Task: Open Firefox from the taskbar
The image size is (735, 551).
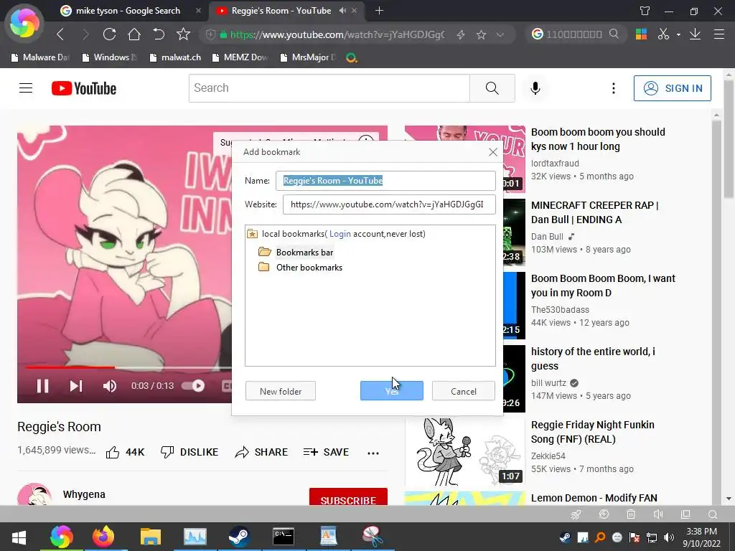Action: (103, 537)
